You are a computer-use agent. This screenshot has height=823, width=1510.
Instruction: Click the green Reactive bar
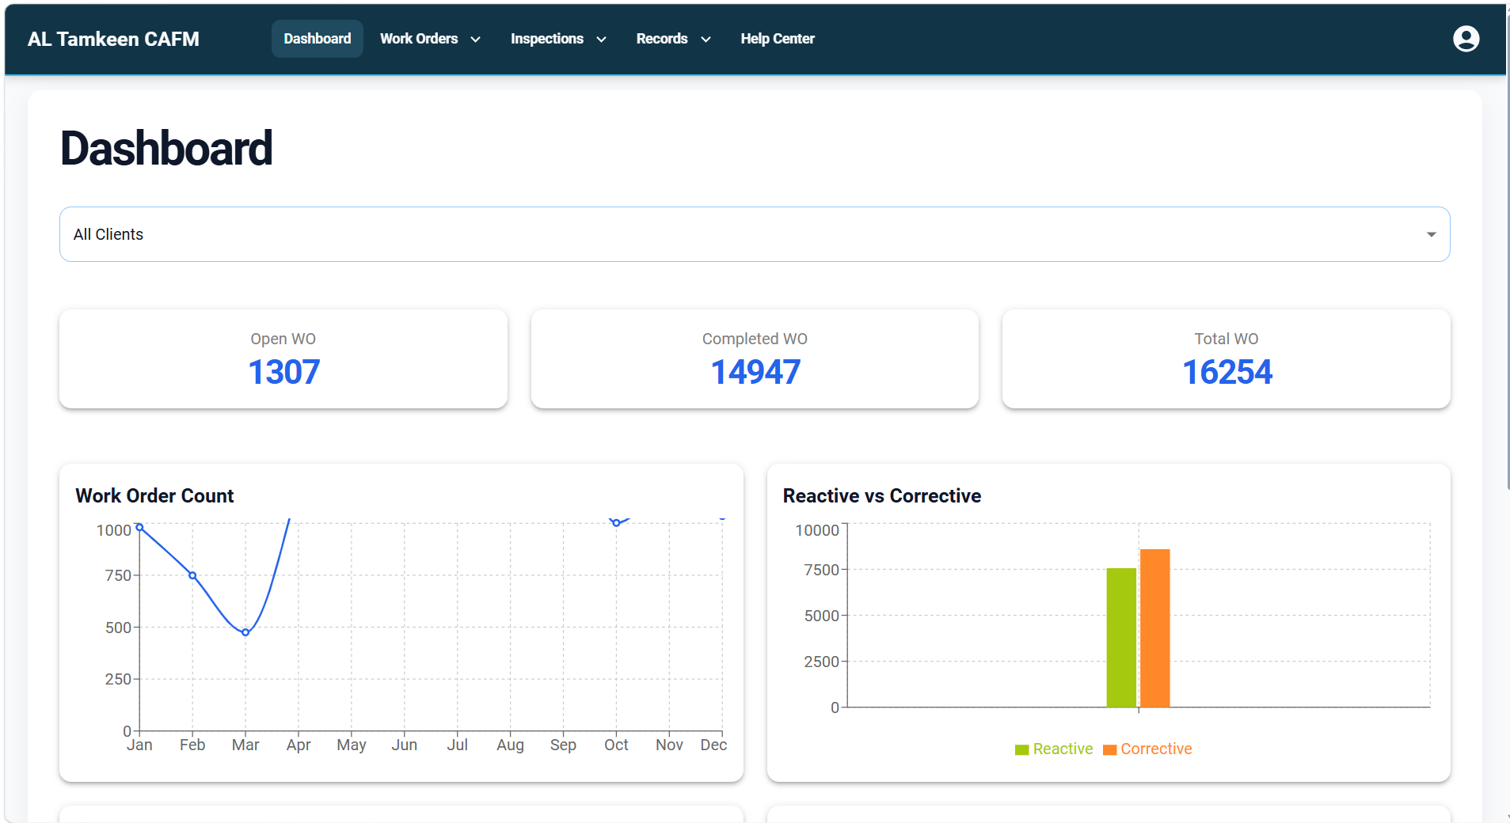coord(1121,637)
